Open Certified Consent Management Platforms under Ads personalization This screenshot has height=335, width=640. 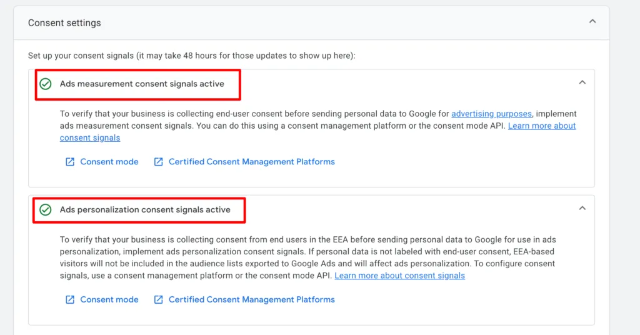point(251,300)
